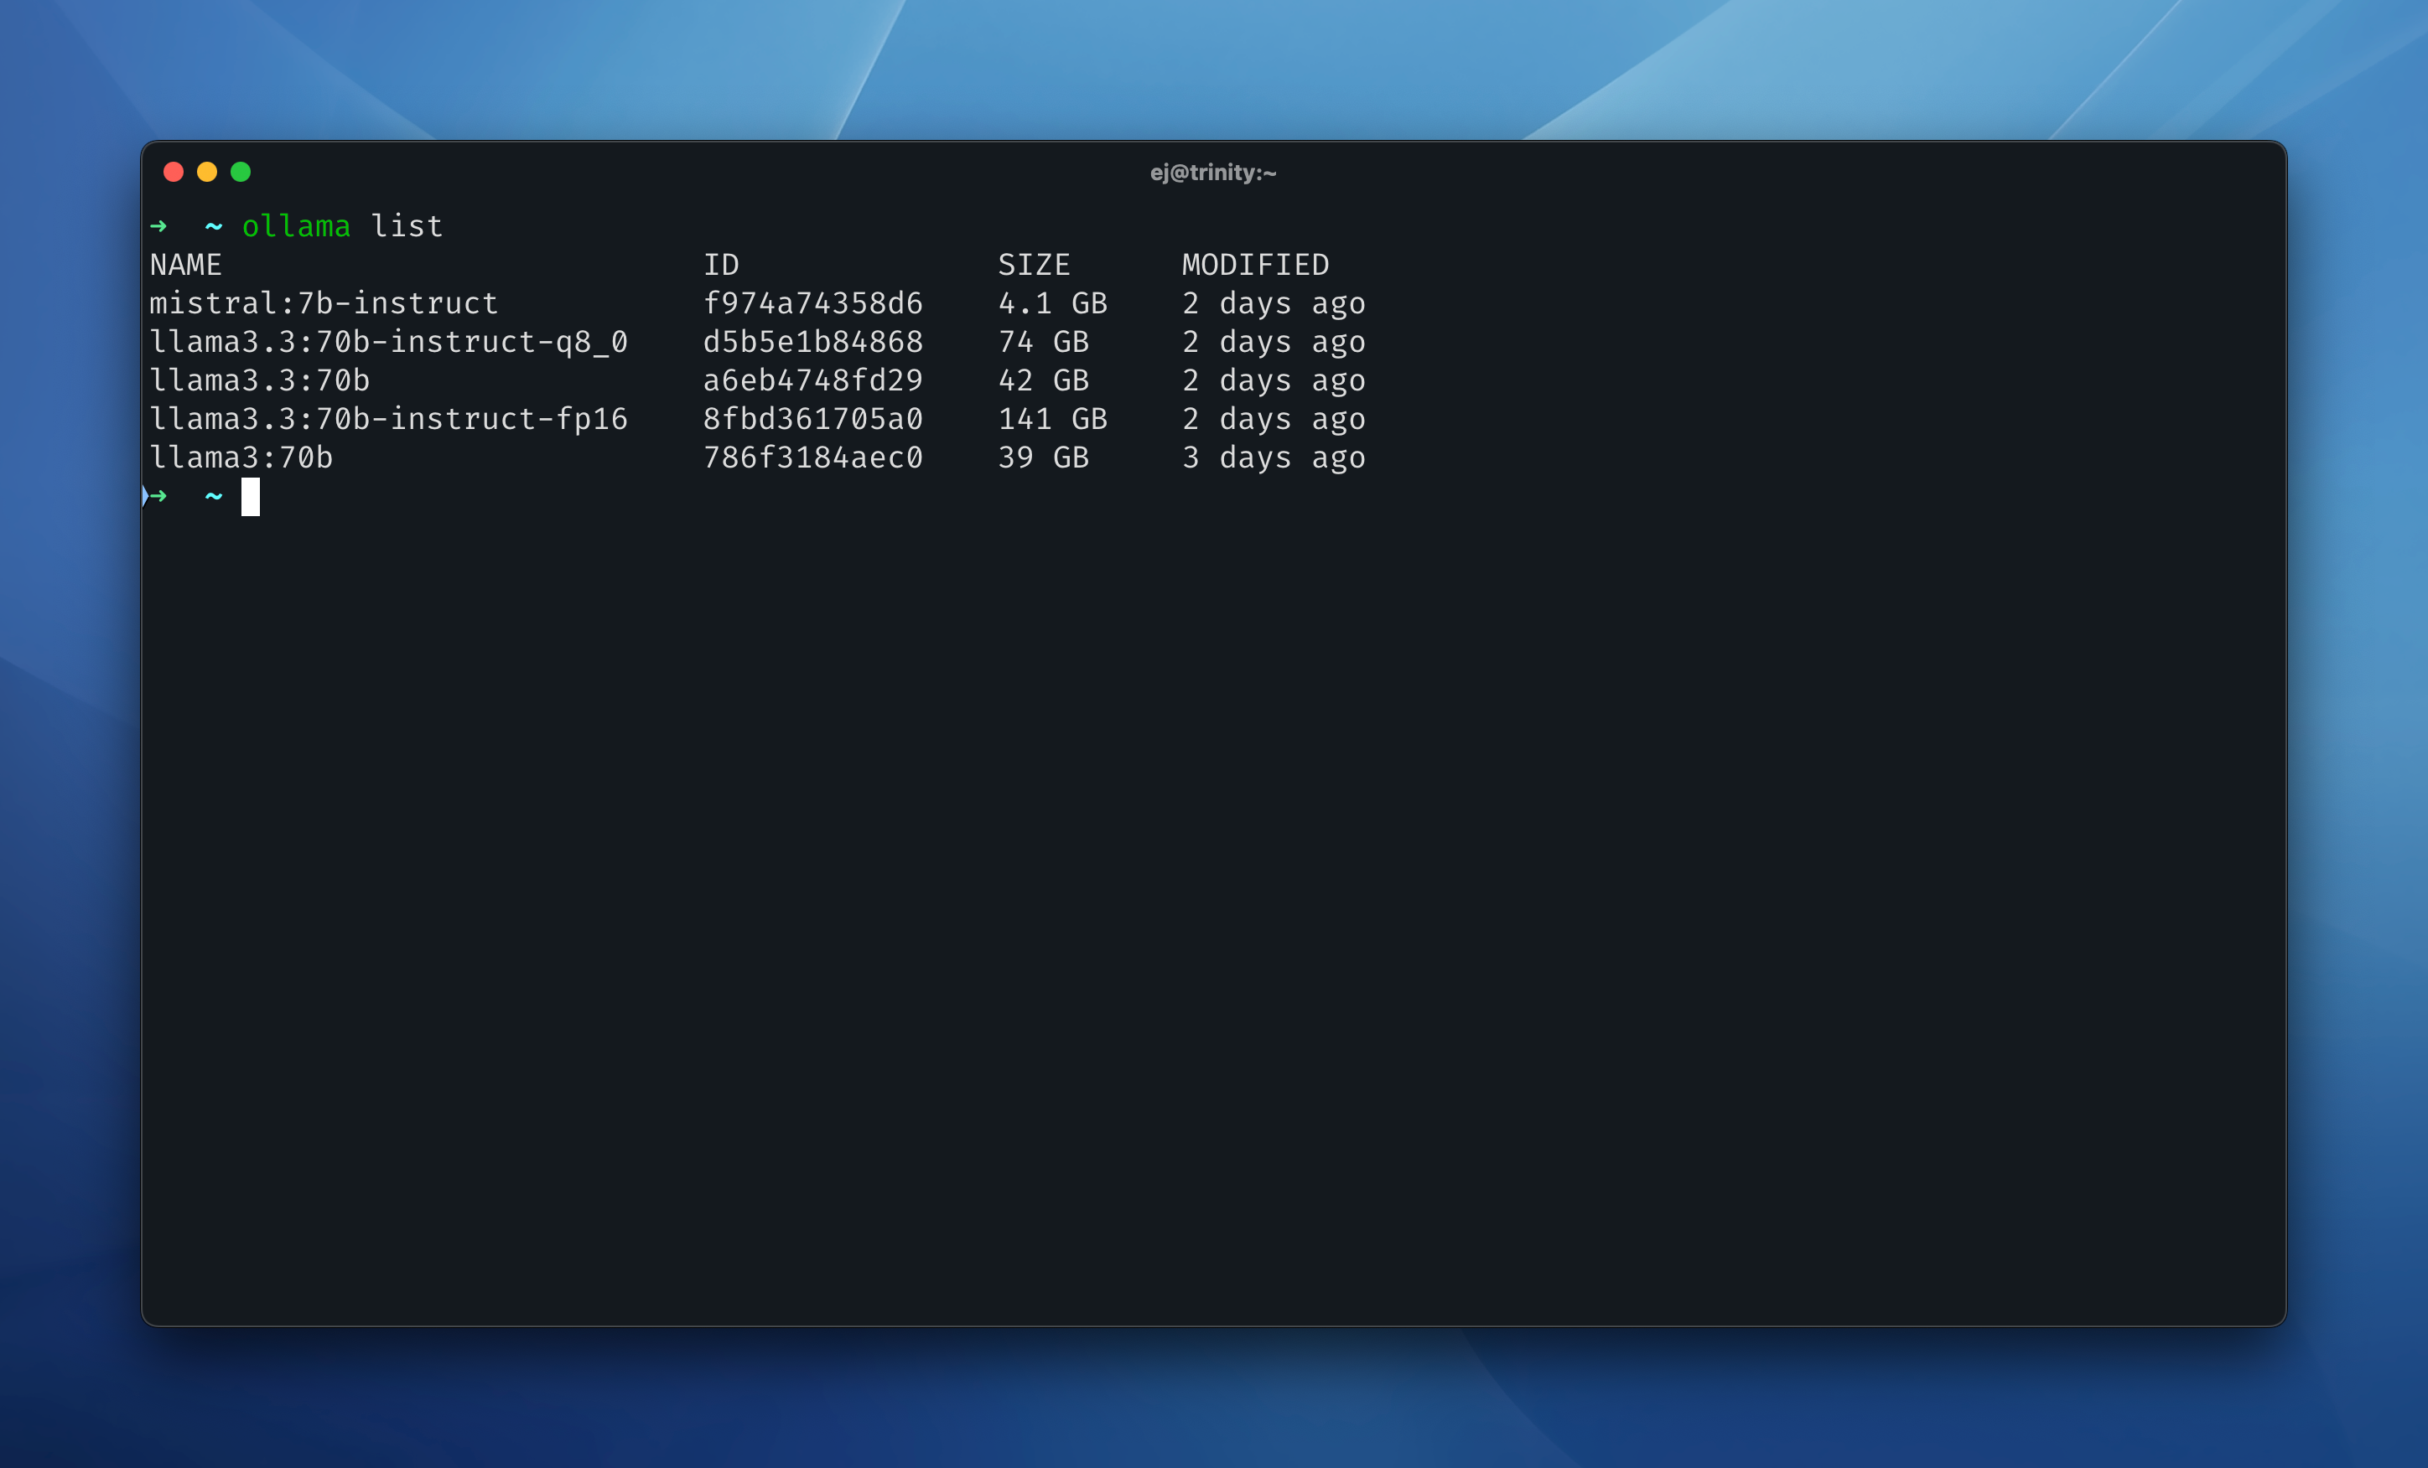Screen dimensions: 2428x1468
Task: Click the NAME column header
Action: (x=186, y=265)
